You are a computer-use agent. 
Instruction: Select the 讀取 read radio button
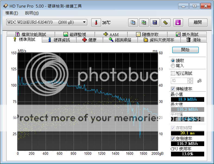pyautogui.click(x=173, y=61)
